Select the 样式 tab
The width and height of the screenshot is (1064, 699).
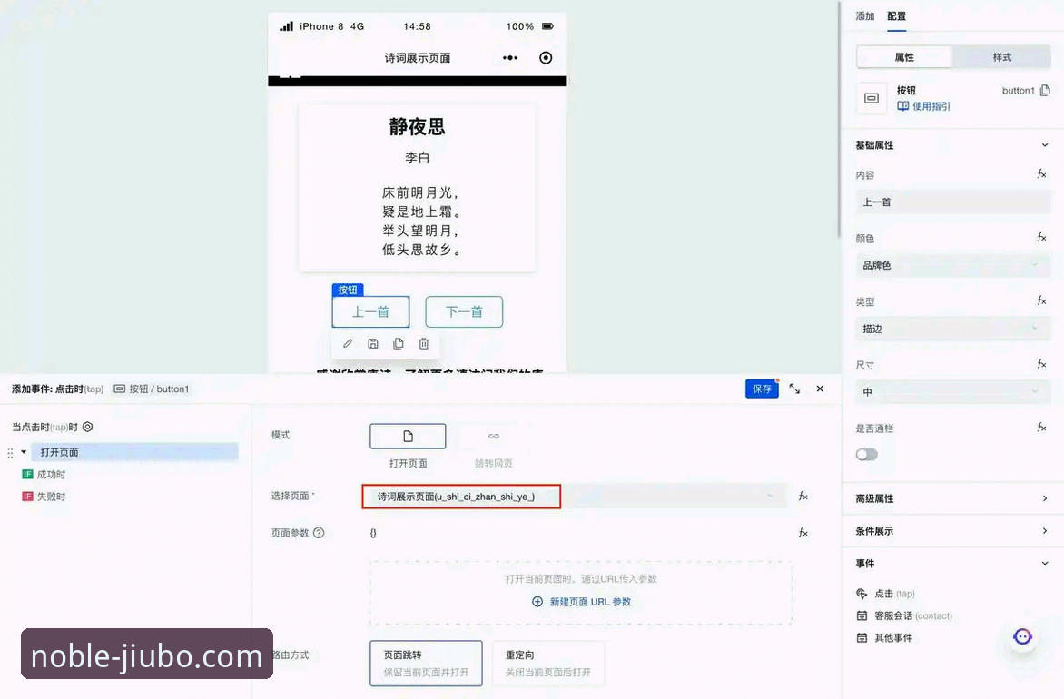click(1001, 57)
